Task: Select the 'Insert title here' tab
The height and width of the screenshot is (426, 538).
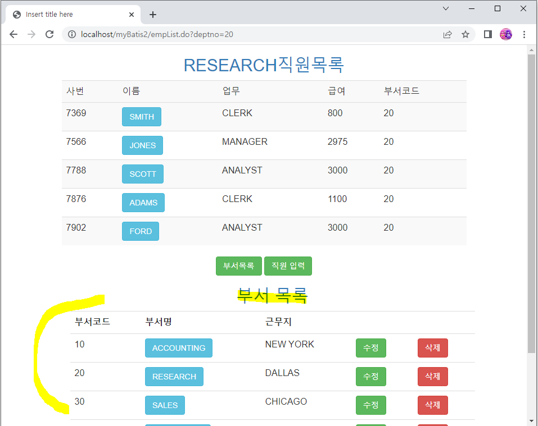Action: pyautogui.click(x=73, y=15)
